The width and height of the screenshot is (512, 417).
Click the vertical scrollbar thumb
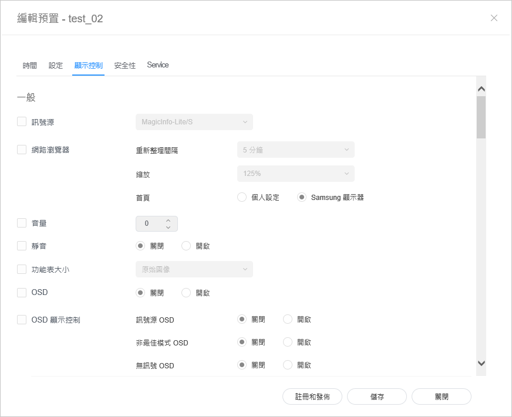(x=481, y=117)
